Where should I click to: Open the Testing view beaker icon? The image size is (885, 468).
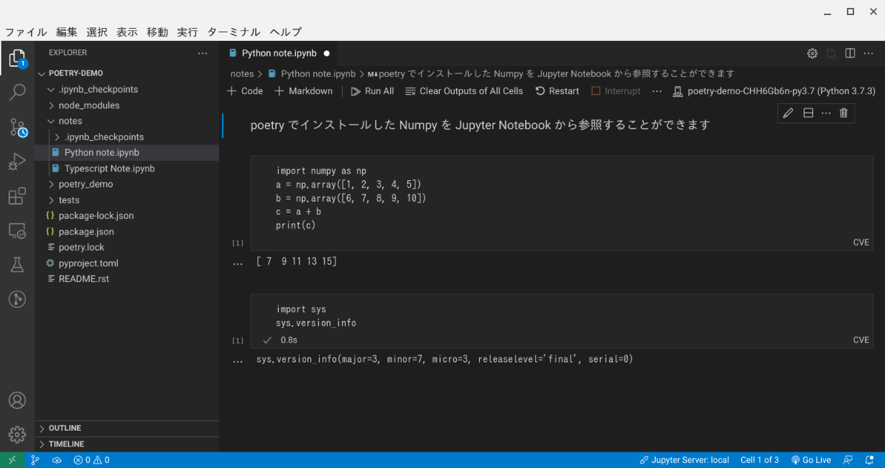[17, 265]
